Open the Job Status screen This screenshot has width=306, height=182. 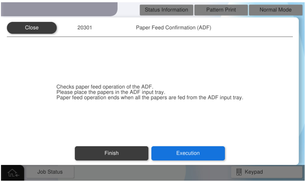tap(50, 172)
